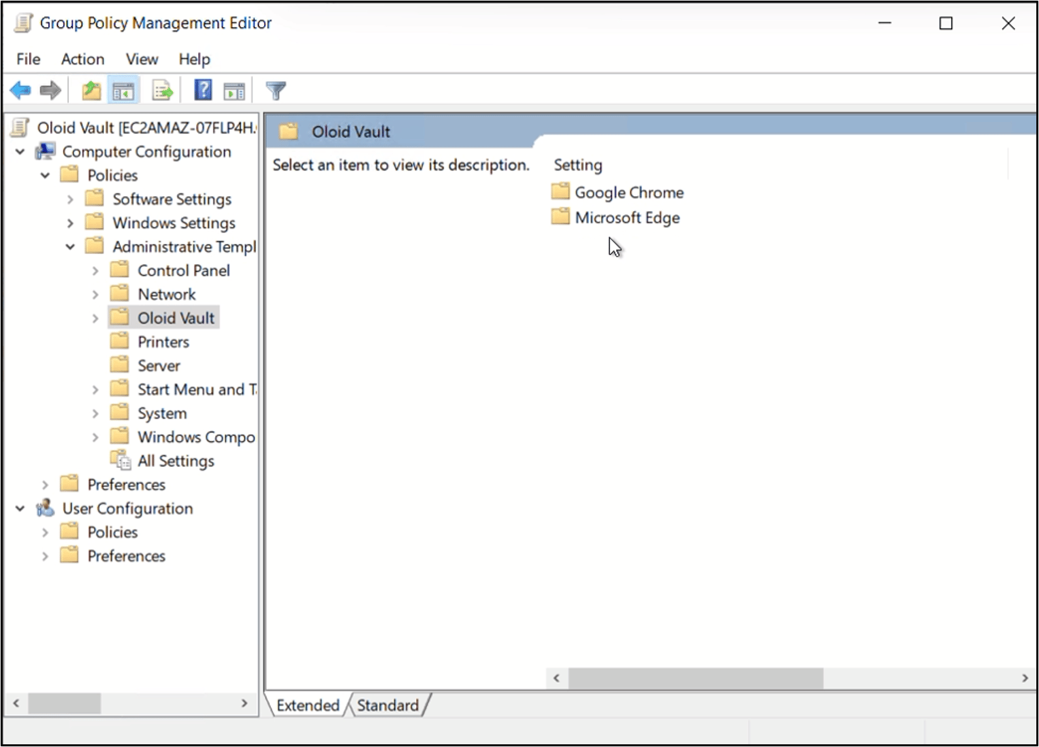This screenshot has height=747, width=1039.
Task: Open the Action menu
Action: (82, 59)
